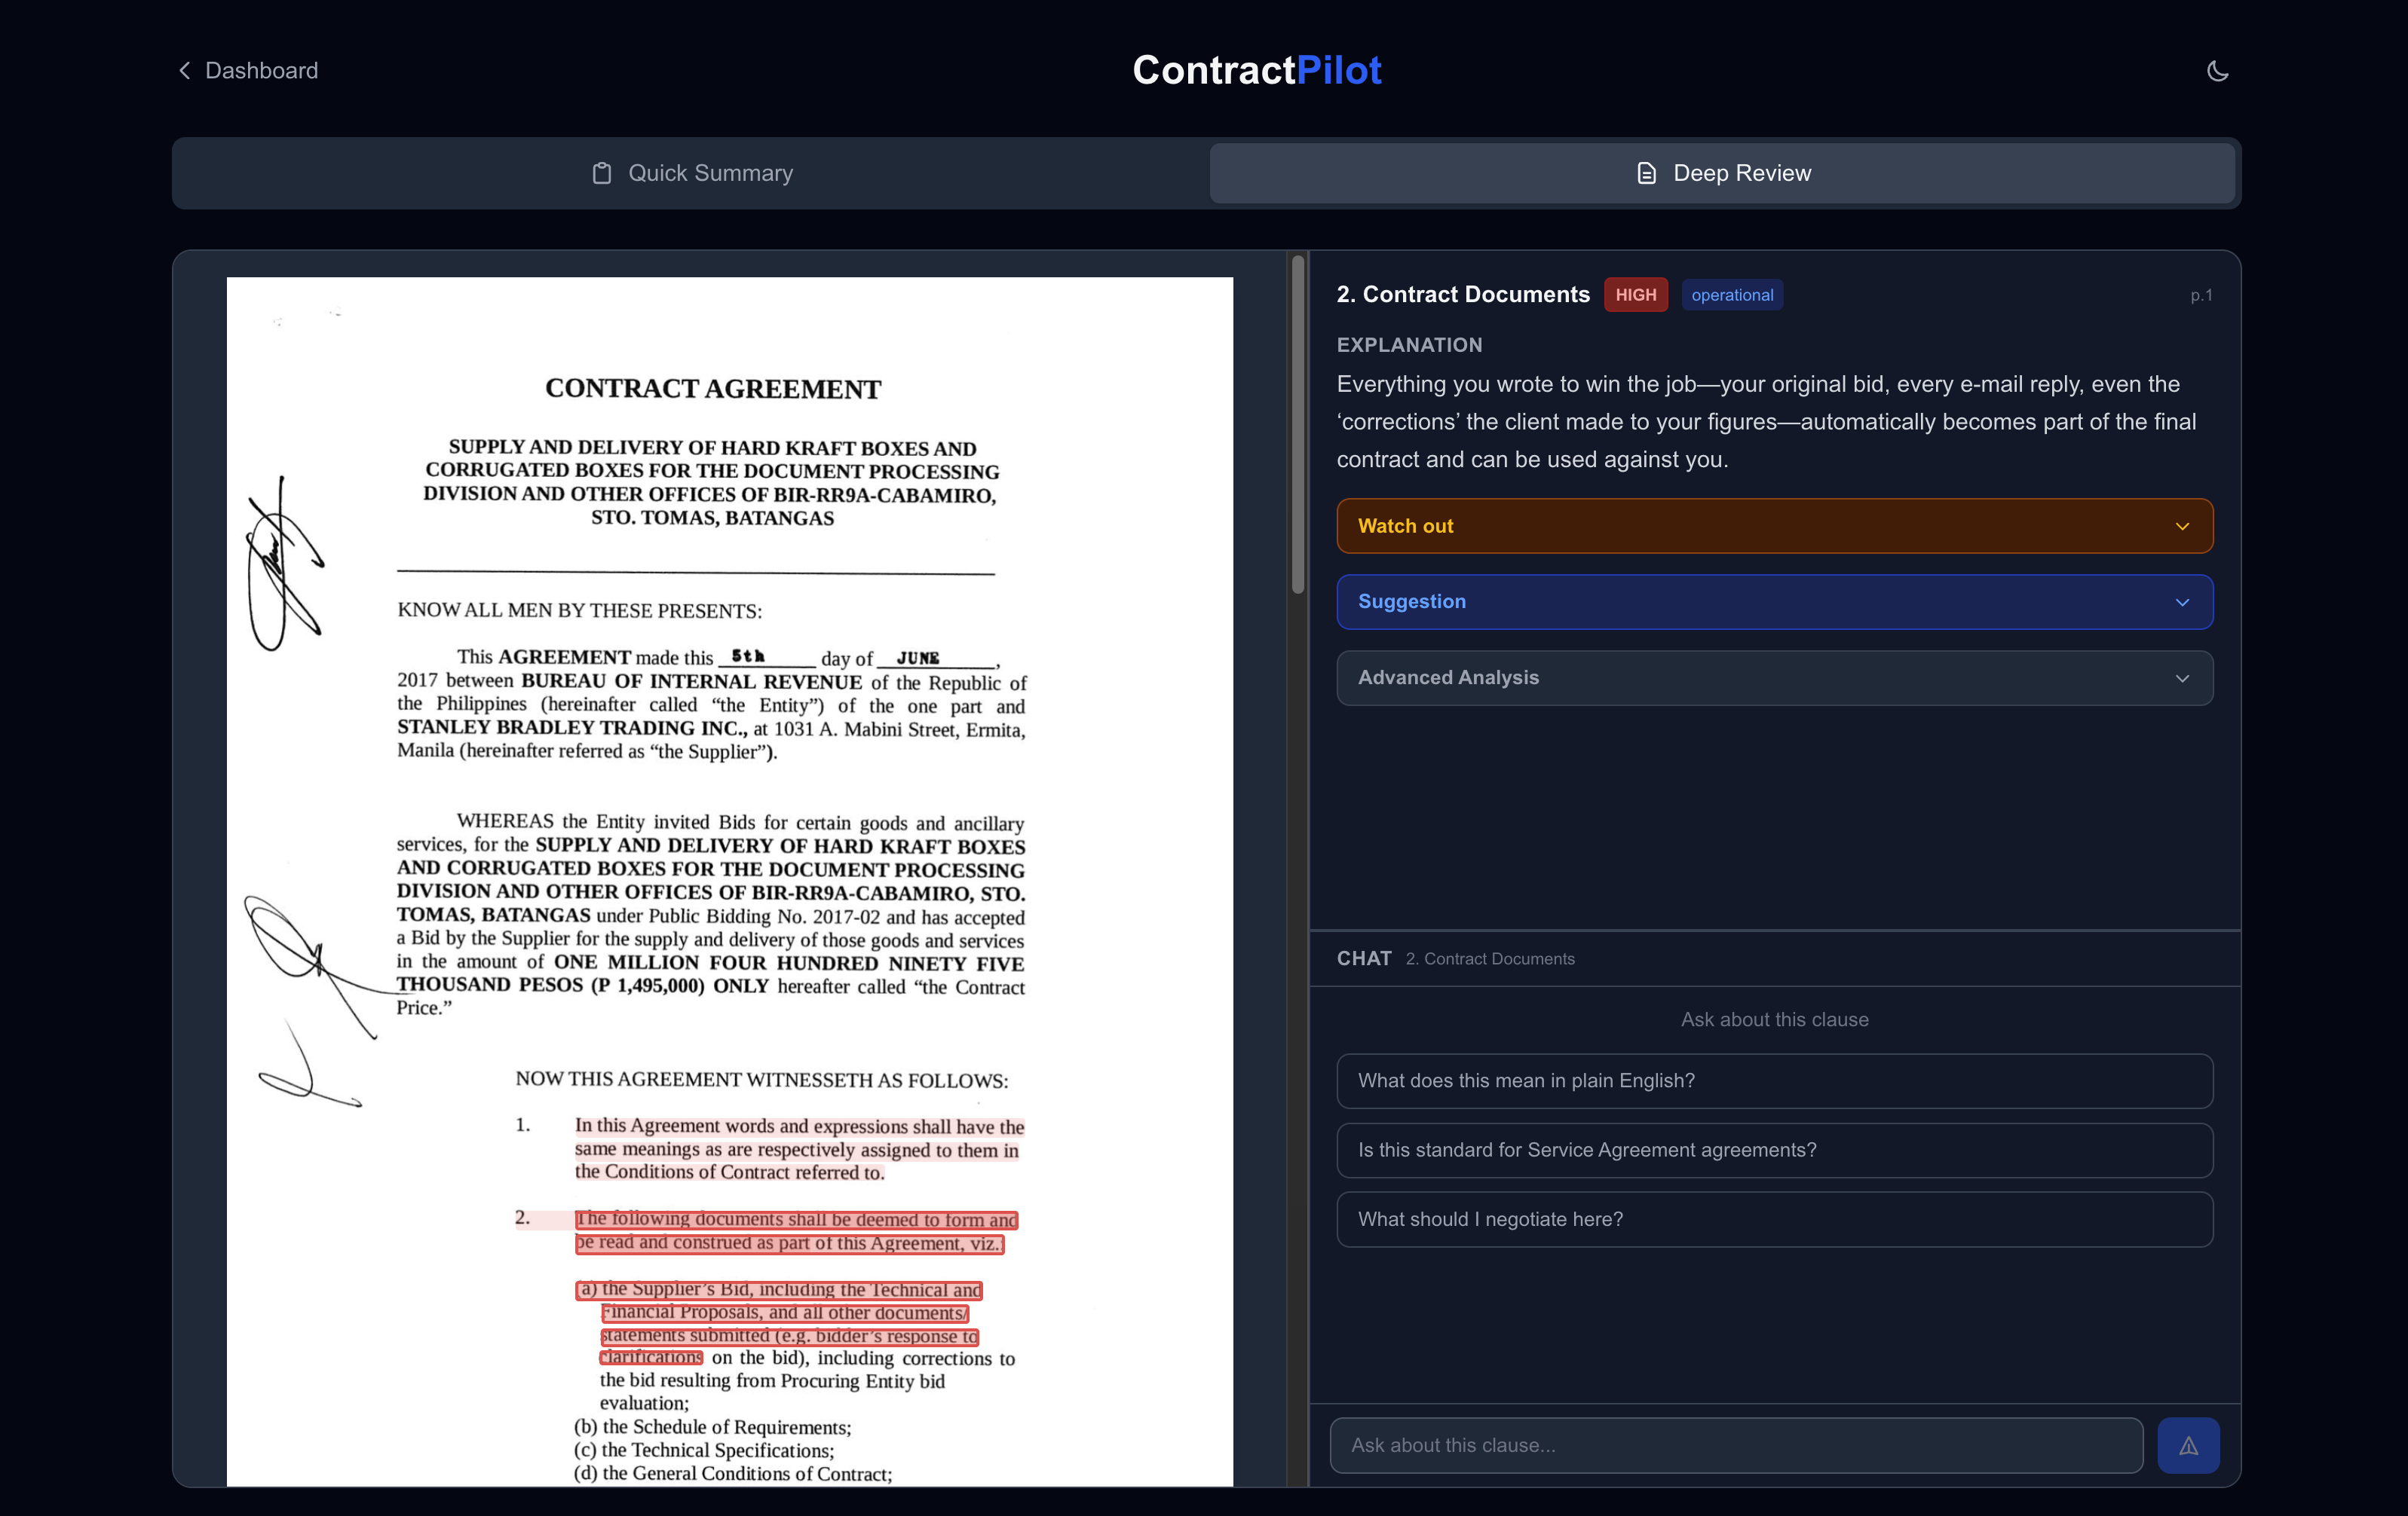Switch to the Quick Summary tab
This screenshot has height=1516, width=2408.
click(x=692, y=174)
